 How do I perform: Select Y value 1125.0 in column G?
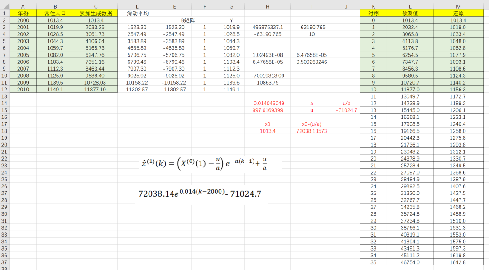coord(231,76)
